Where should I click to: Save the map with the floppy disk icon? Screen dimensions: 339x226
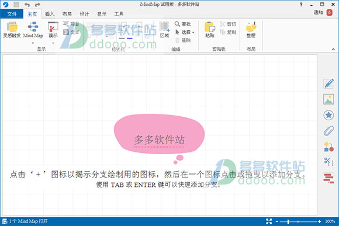tap(16, 4)
